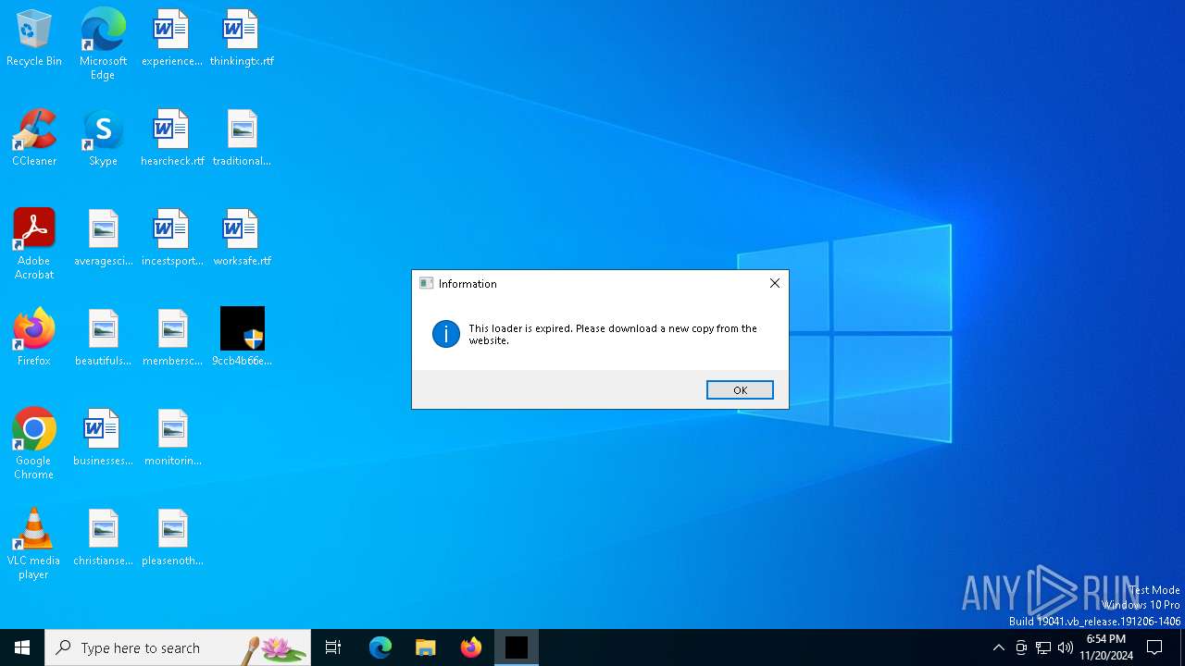
Task: Select the Firefox desktop shortcut
Action: coord(34,339)
